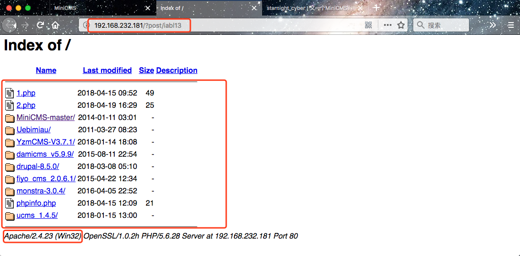Click the Apache/2.4.23 (Win32) server text
The width and height of the screenshot is (520, 256).
(x=43, y=236)
